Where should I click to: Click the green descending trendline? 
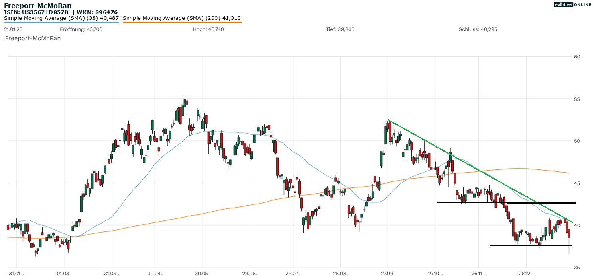pyautogui.click(x=480, y=171)
